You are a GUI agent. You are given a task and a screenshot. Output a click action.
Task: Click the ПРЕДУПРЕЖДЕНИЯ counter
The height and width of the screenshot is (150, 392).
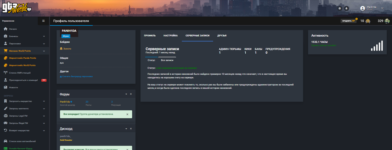coord(278,51)
